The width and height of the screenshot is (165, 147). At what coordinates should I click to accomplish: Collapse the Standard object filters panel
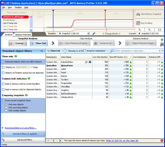point(42,51)
